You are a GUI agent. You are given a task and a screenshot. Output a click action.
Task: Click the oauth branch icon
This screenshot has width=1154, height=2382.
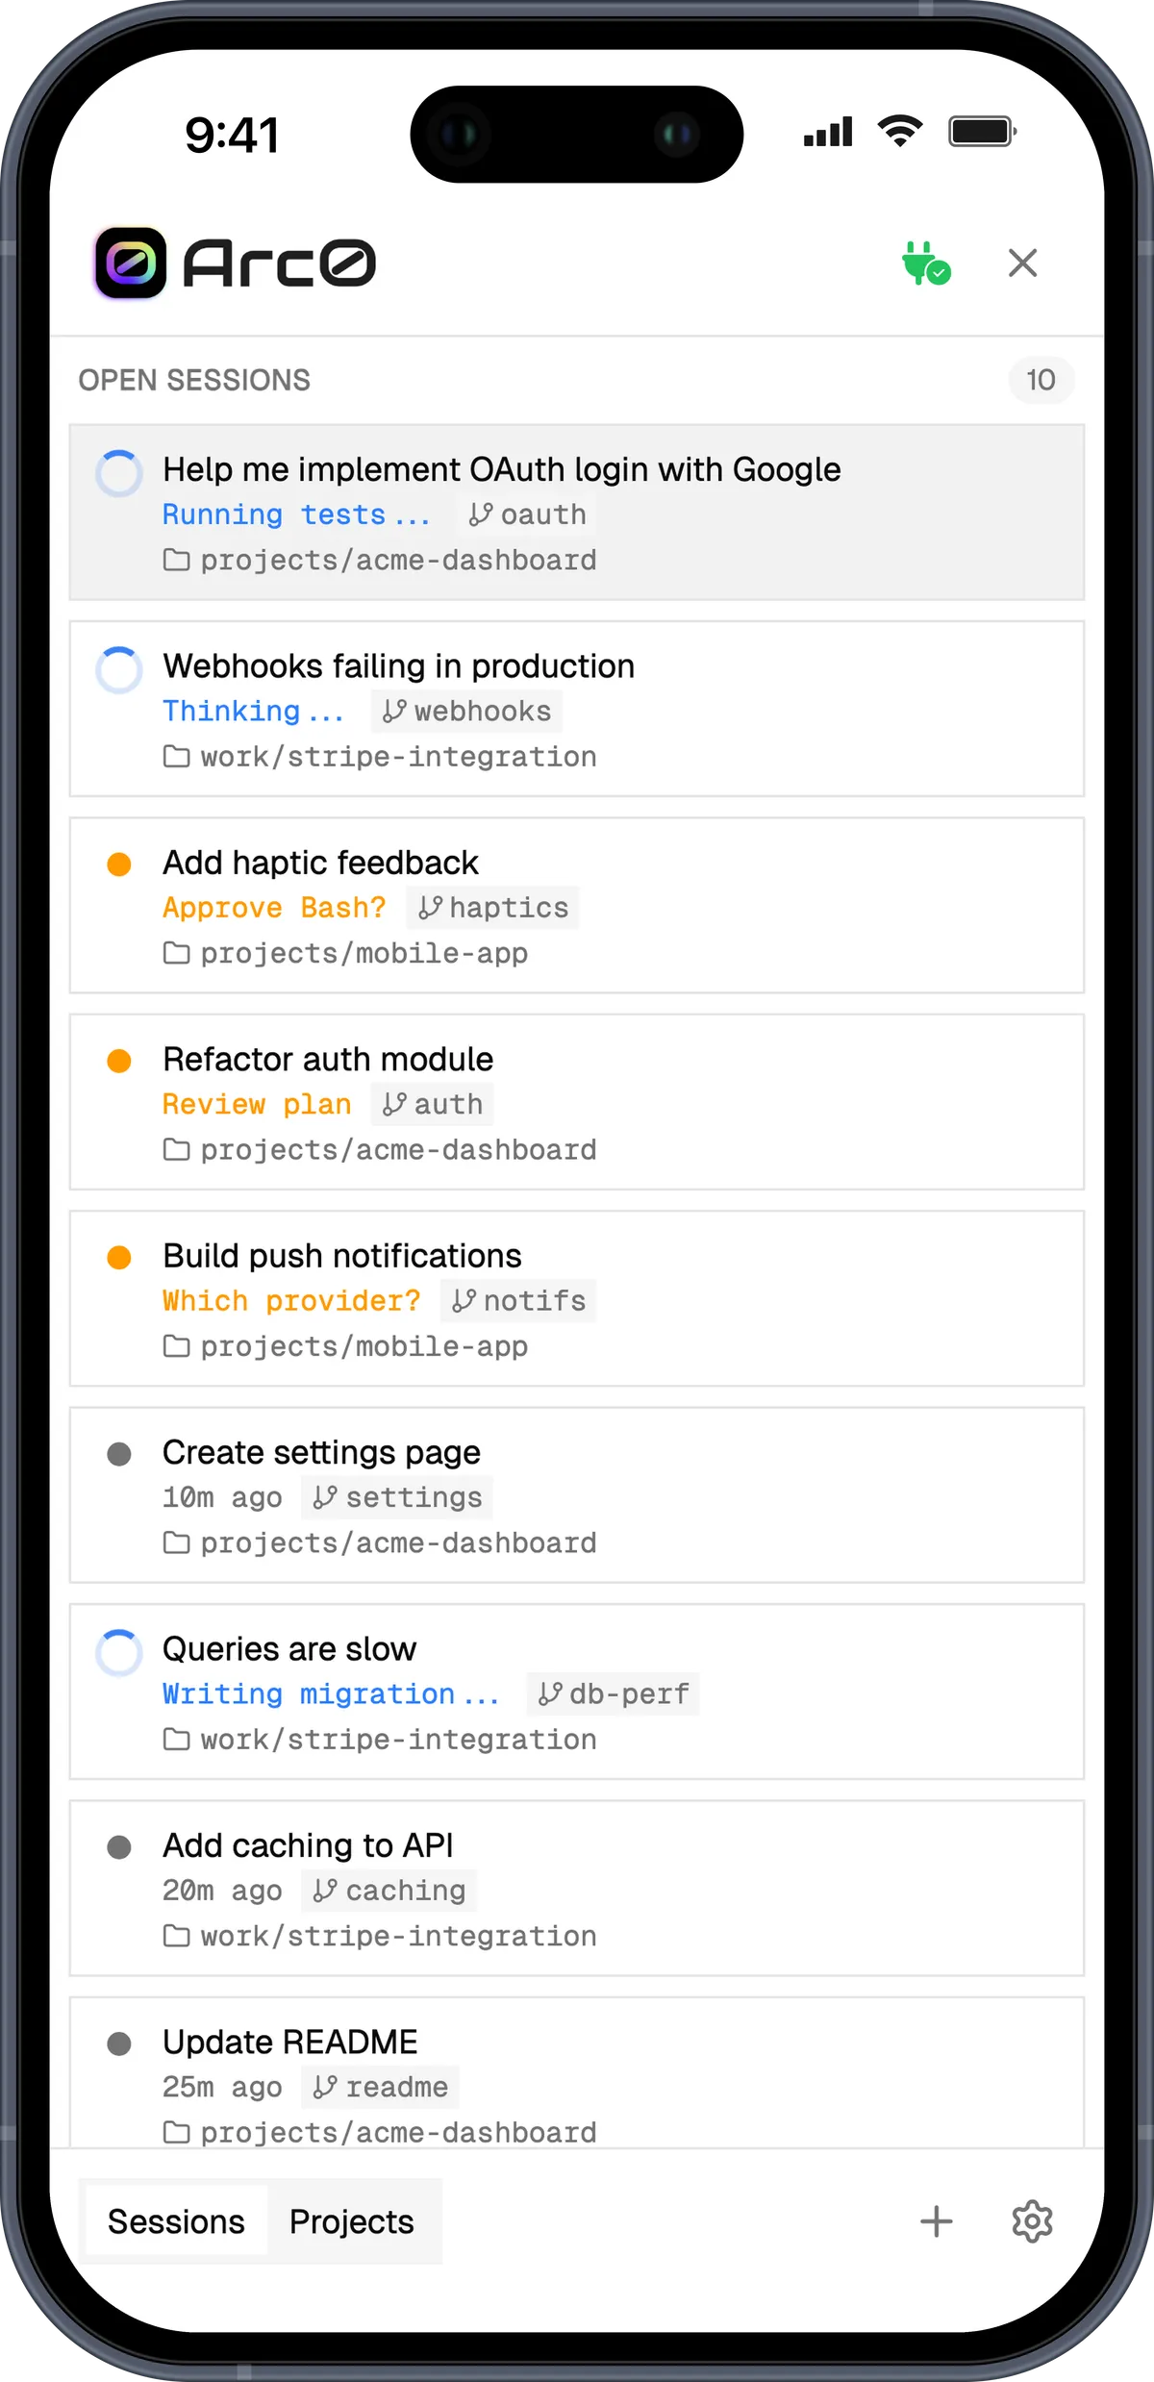(x=480, y=514)
